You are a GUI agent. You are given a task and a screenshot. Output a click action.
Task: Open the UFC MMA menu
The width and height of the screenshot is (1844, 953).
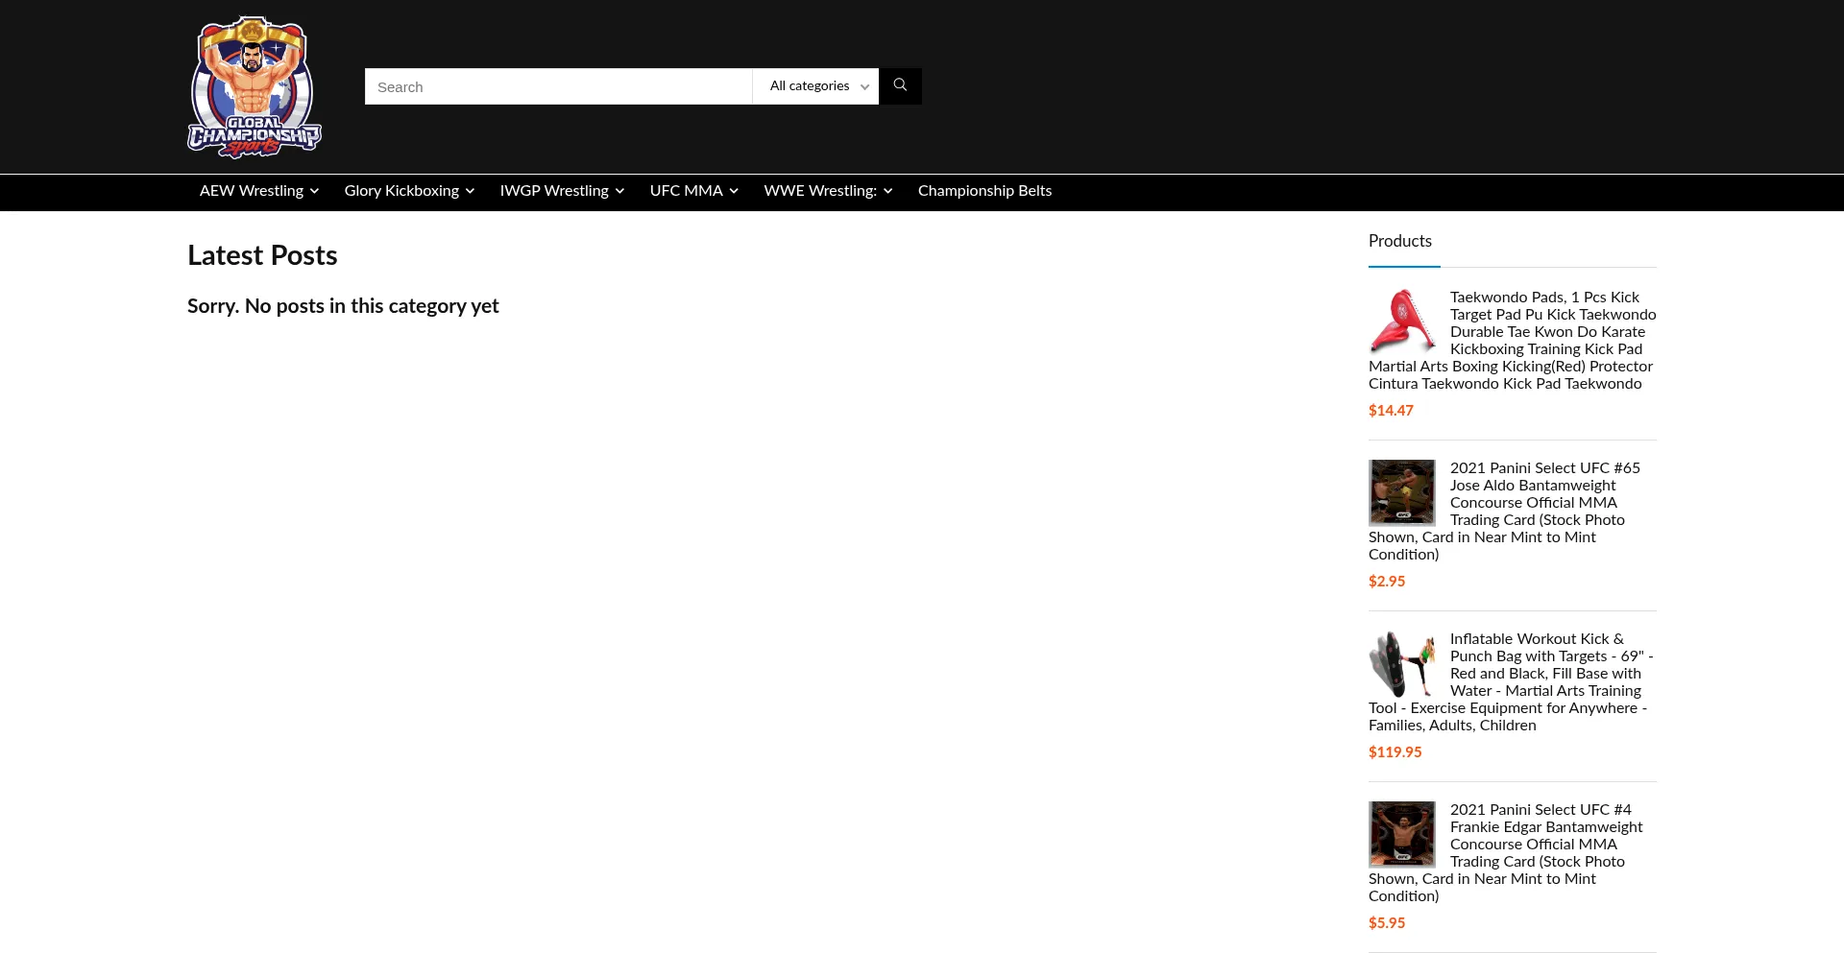pos(686,191)
